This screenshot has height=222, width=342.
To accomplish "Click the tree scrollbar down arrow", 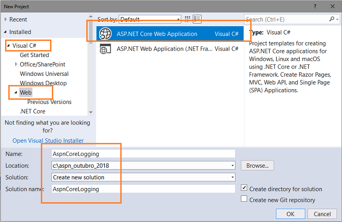I will click(x=91, y=112).
